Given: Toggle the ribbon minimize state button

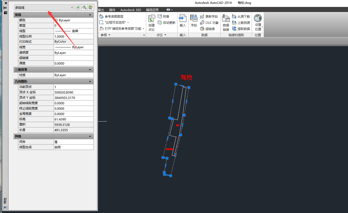Looking at the screenshot, I should click(x=168, y=10).
